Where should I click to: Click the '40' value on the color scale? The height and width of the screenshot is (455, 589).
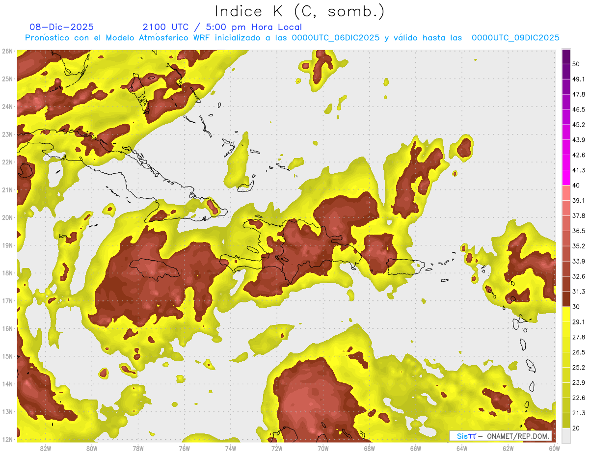tap(576, 185)
